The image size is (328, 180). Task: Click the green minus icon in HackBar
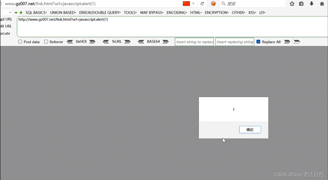tap(16, 12)
